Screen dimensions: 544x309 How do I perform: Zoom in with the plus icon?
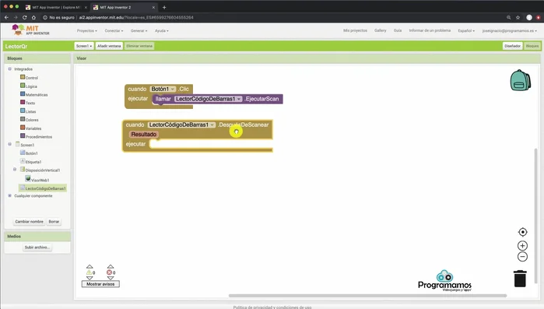coord(522,245)
